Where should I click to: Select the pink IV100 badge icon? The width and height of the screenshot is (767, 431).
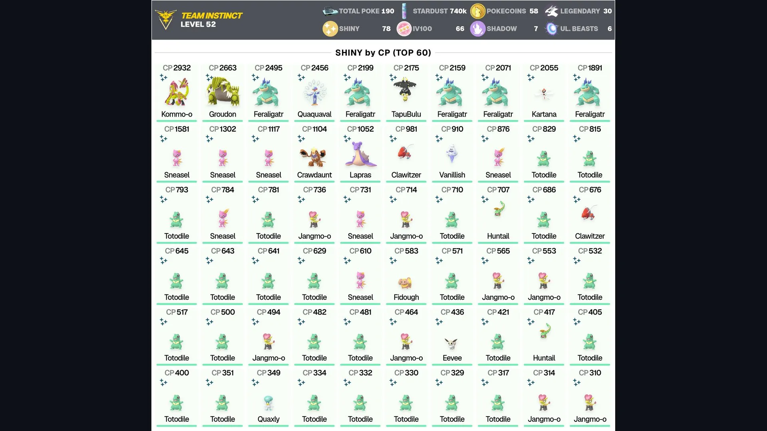404,29
